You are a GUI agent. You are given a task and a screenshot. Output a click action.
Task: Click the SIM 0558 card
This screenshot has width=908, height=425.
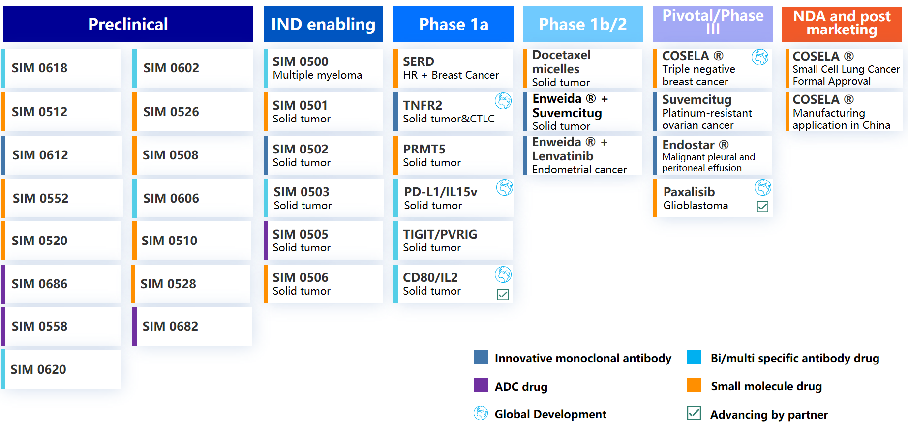[x=61, y=326]
